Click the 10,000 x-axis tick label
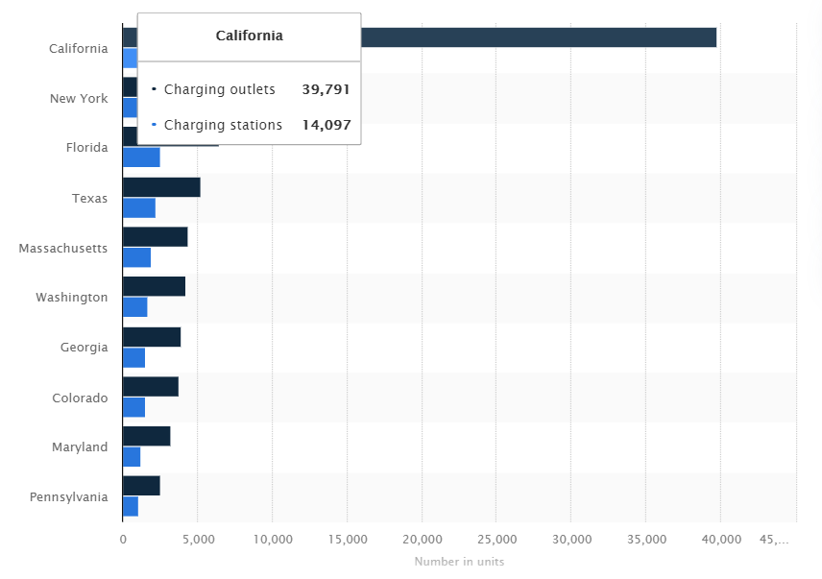Image resolution: width=822 pixels, height=579 pixels. 273,540
